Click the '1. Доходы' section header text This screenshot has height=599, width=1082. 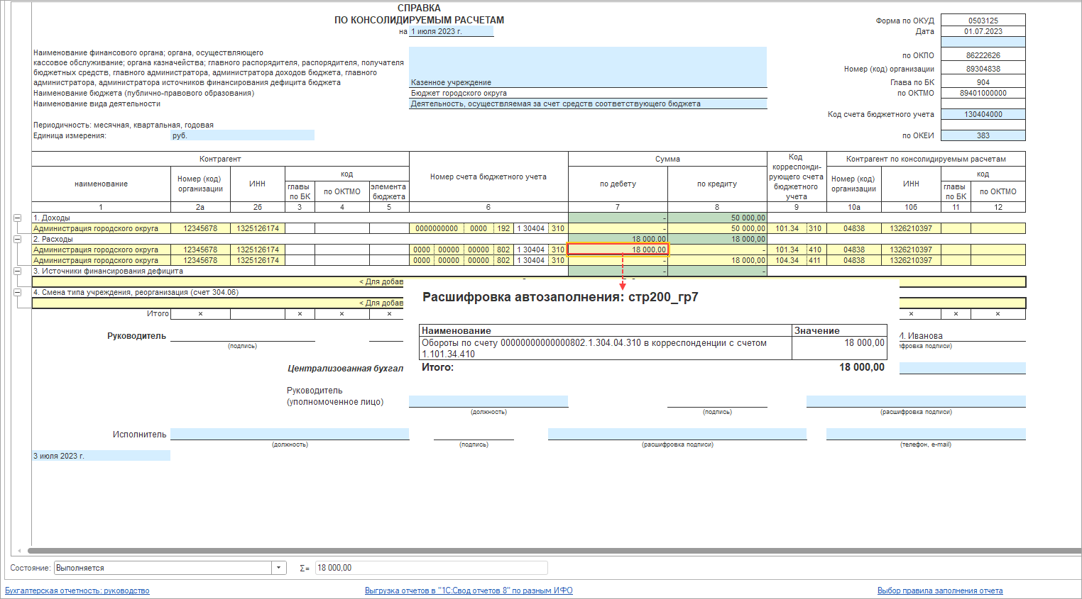click(51, 218)
